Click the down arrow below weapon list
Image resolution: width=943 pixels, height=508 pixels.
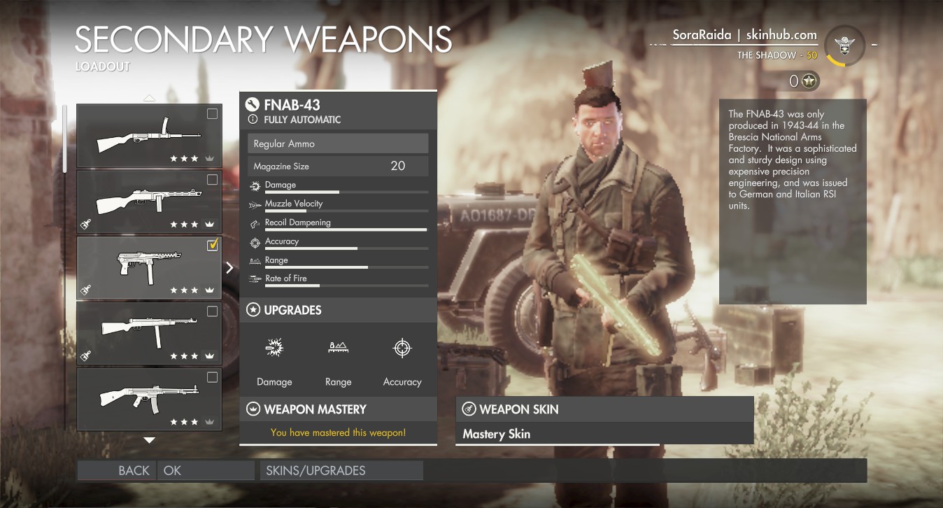tap(149, 440)
